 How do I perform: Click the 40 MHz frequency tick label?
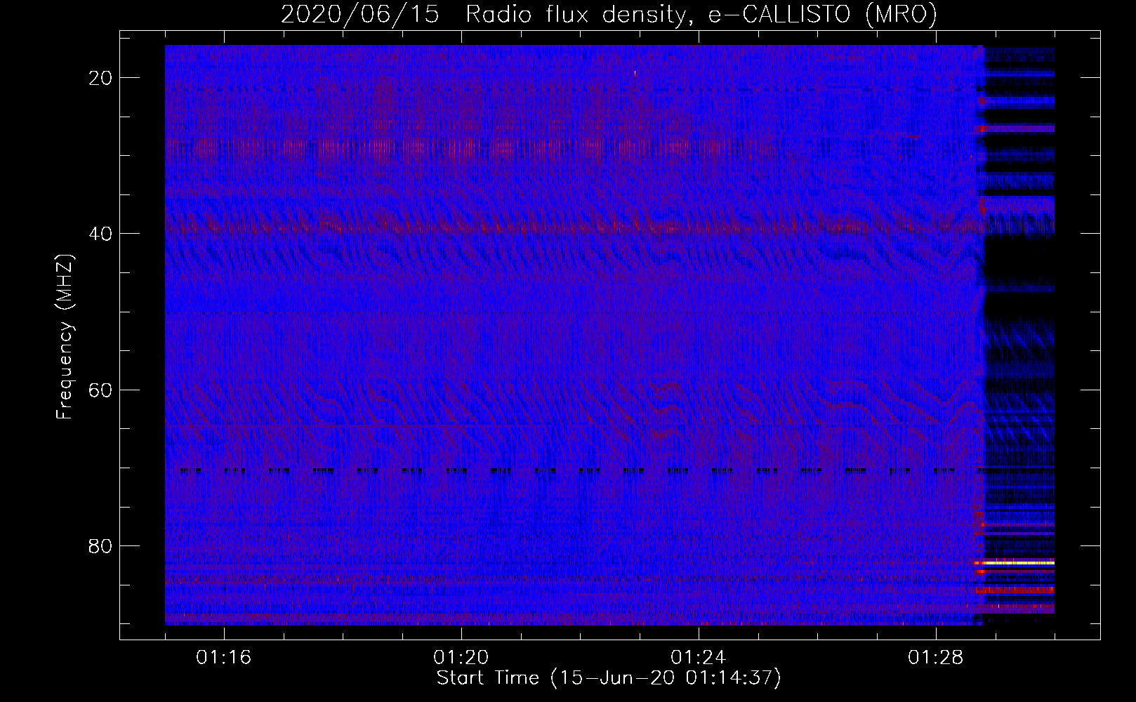click(x=100, y=234)
